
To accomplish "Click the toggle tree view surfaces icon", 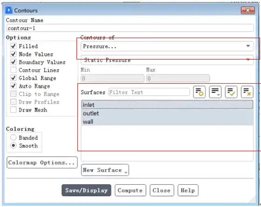I will click(199, 92).
